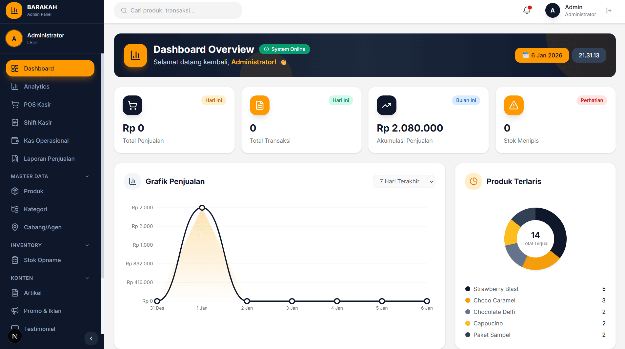The width and height of the screenshot is (625, 349).
Task: Click the Shift Kasir sidebar icon
Action: point(15,122)
